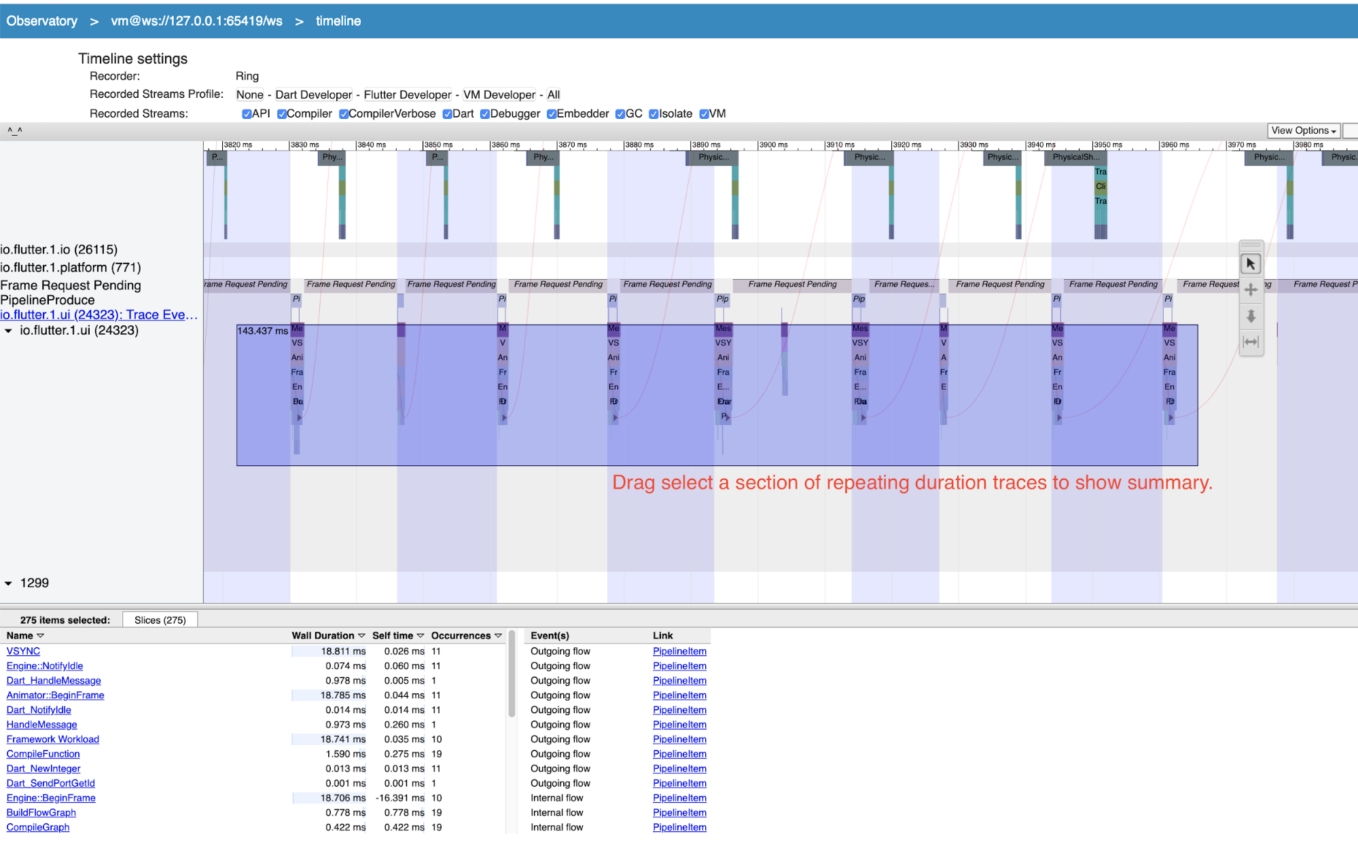
Task: Activate the zoom tool with down arrow
Action: pos(1251,316)
